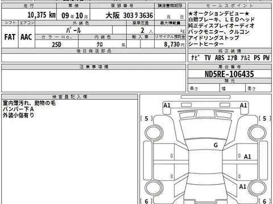Click the ABS equipment mark

[220, 58]
